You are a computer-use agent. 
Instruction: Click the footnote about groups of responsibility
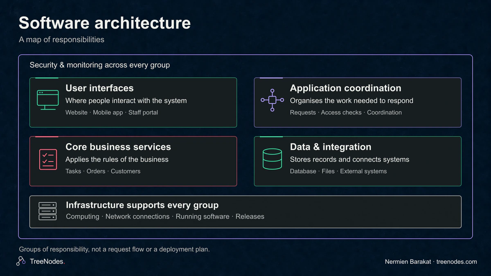click(114, 249)
